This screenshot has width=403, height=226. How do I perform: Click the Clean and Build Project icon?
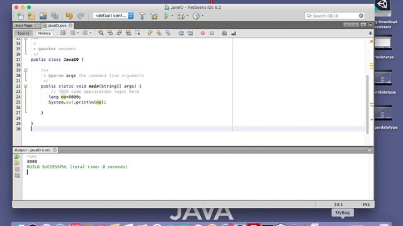(x=154, y=16)
